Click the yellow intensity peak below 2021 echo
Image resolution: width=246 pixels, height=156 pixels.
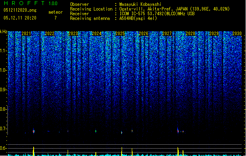point(33,151)
